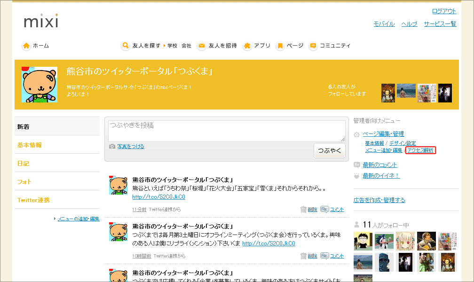Image resolution: width=474 pixels, height=282 pixels.
Task: Click guitar player avatar in follower grid
Action: coord(427,241)
